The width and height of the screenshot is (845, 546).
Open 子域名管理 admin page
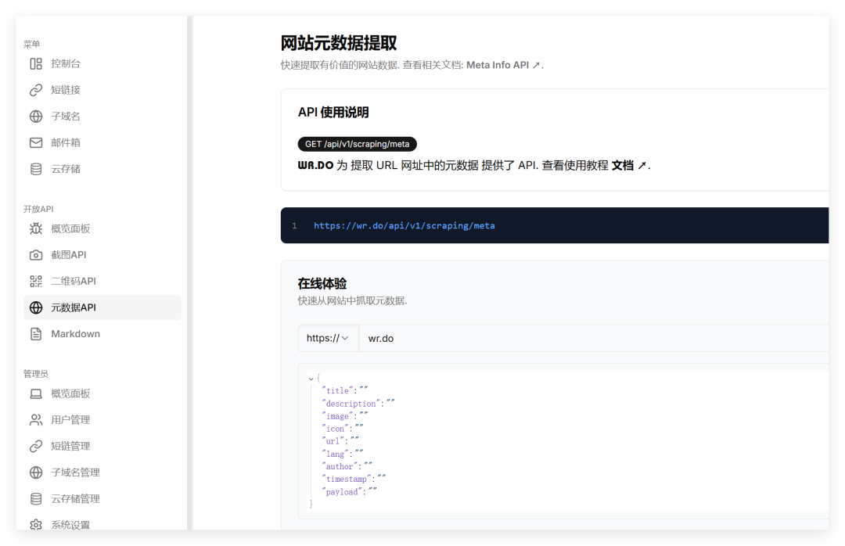tap(102, 472)
